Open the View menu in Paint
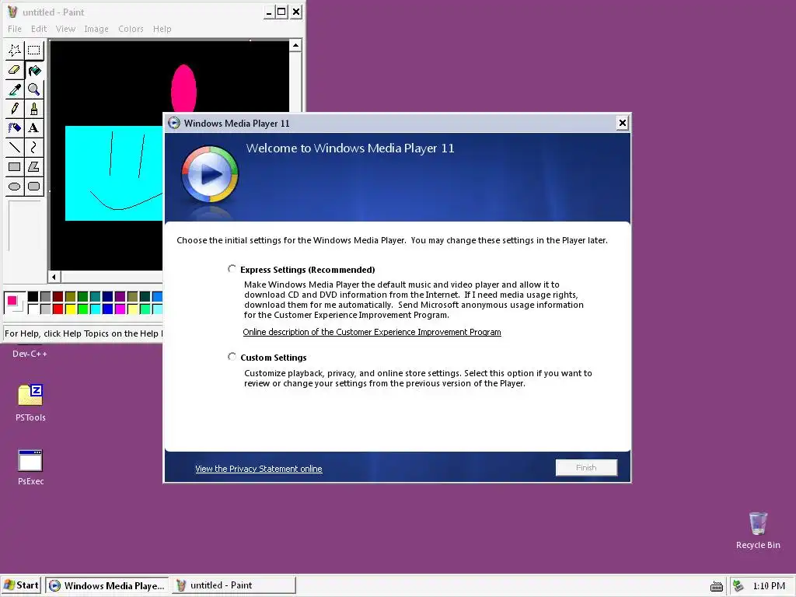 [x=65, y=29]
